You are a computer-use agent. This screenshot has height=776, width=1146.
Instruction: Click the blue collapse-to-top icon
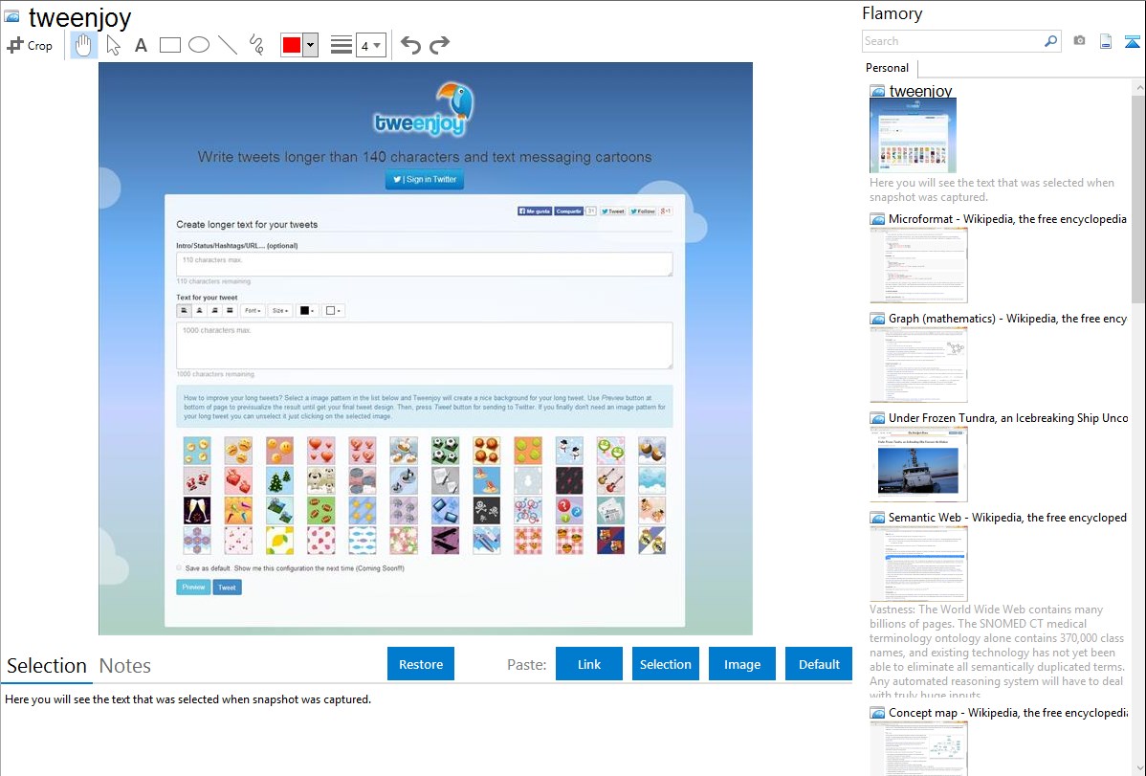pos(1132,41)
